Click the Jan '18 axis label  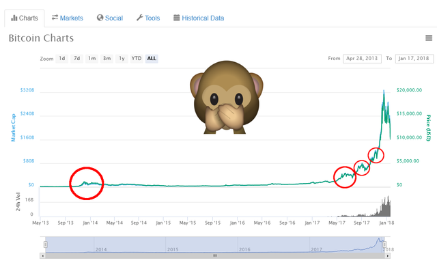tap(386, 223)
